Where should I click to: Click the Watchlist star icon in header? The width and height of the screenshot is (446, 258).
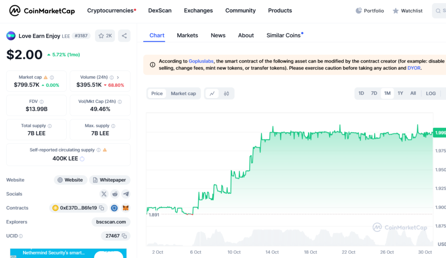click(x=395, y=11)
